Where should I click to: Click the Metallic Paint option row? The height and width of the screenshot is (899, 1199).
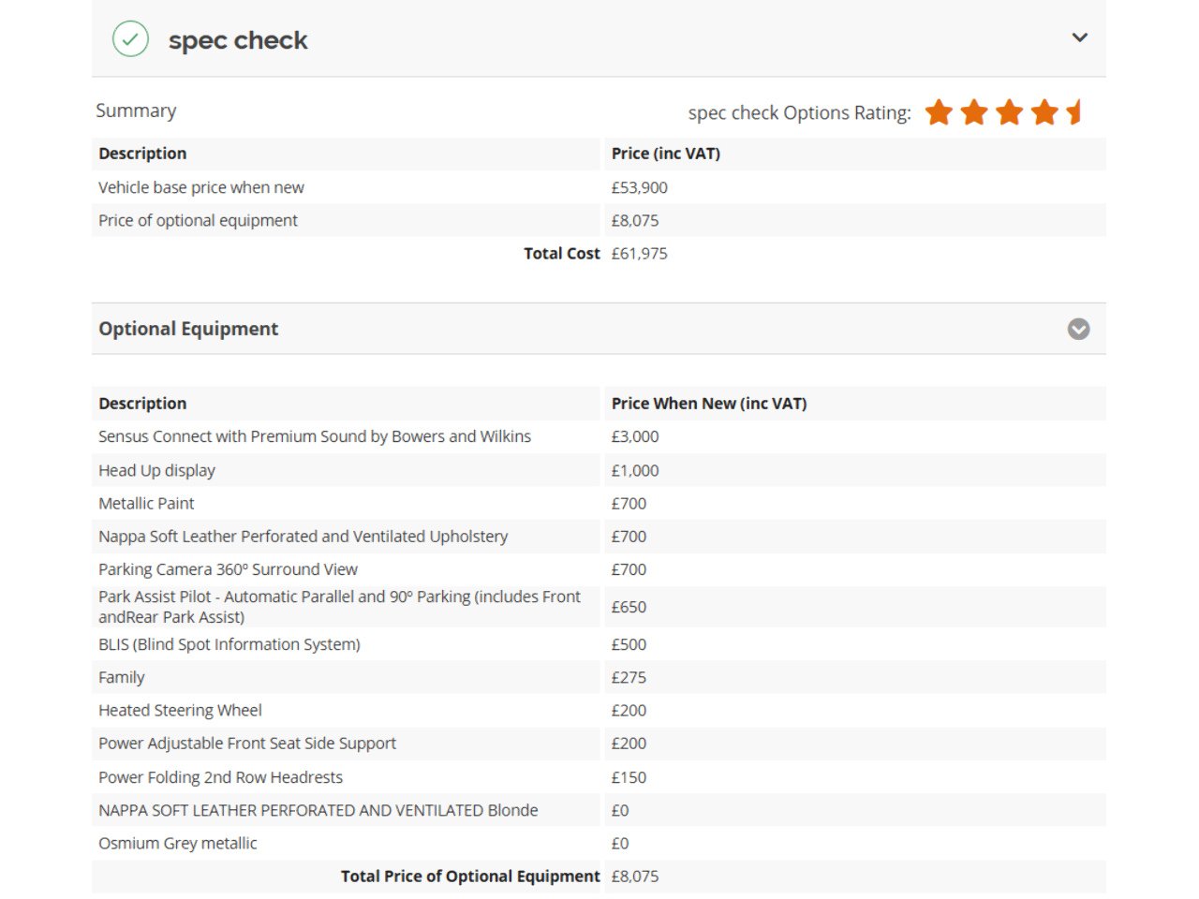(x=599, y=503)
